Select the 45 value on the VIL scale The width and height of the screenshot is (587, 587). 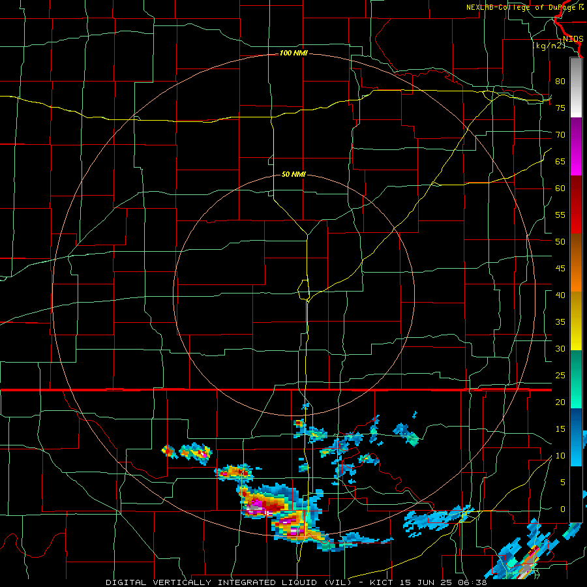pyautogui.click(x=560, y=269)
